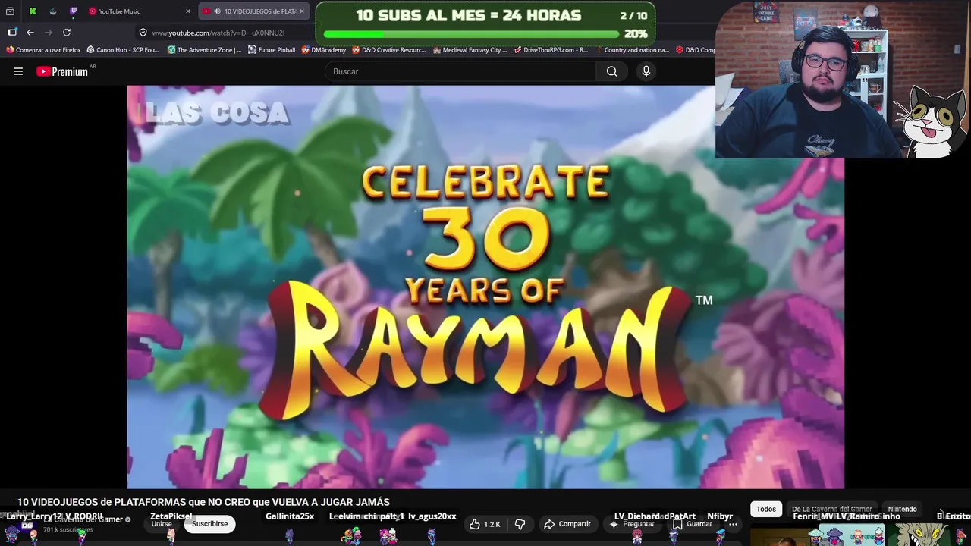Open Canon Hub - SCP Foundation bookmark
Screen dimensions: 971x546
pos(123,50)
